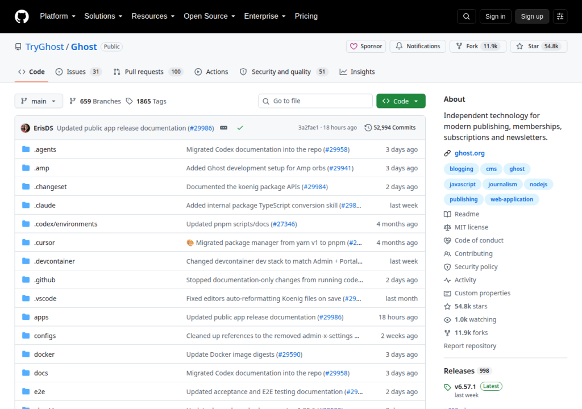Click the apps folder icon
582x409 pixels.
click(x=26, y=317)
